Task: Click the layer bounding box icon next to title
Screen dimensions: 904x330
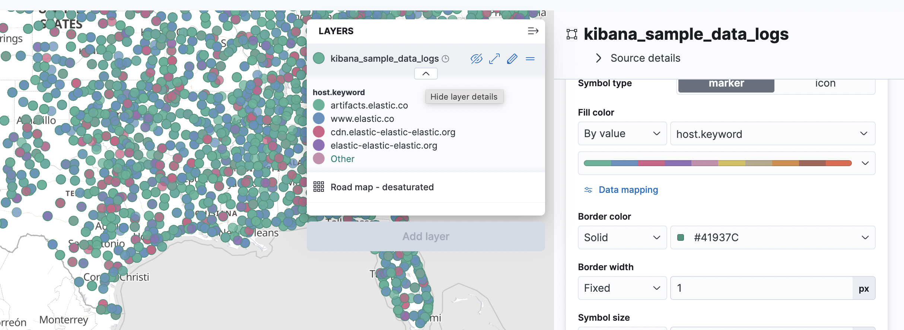Action: (572, 34)
